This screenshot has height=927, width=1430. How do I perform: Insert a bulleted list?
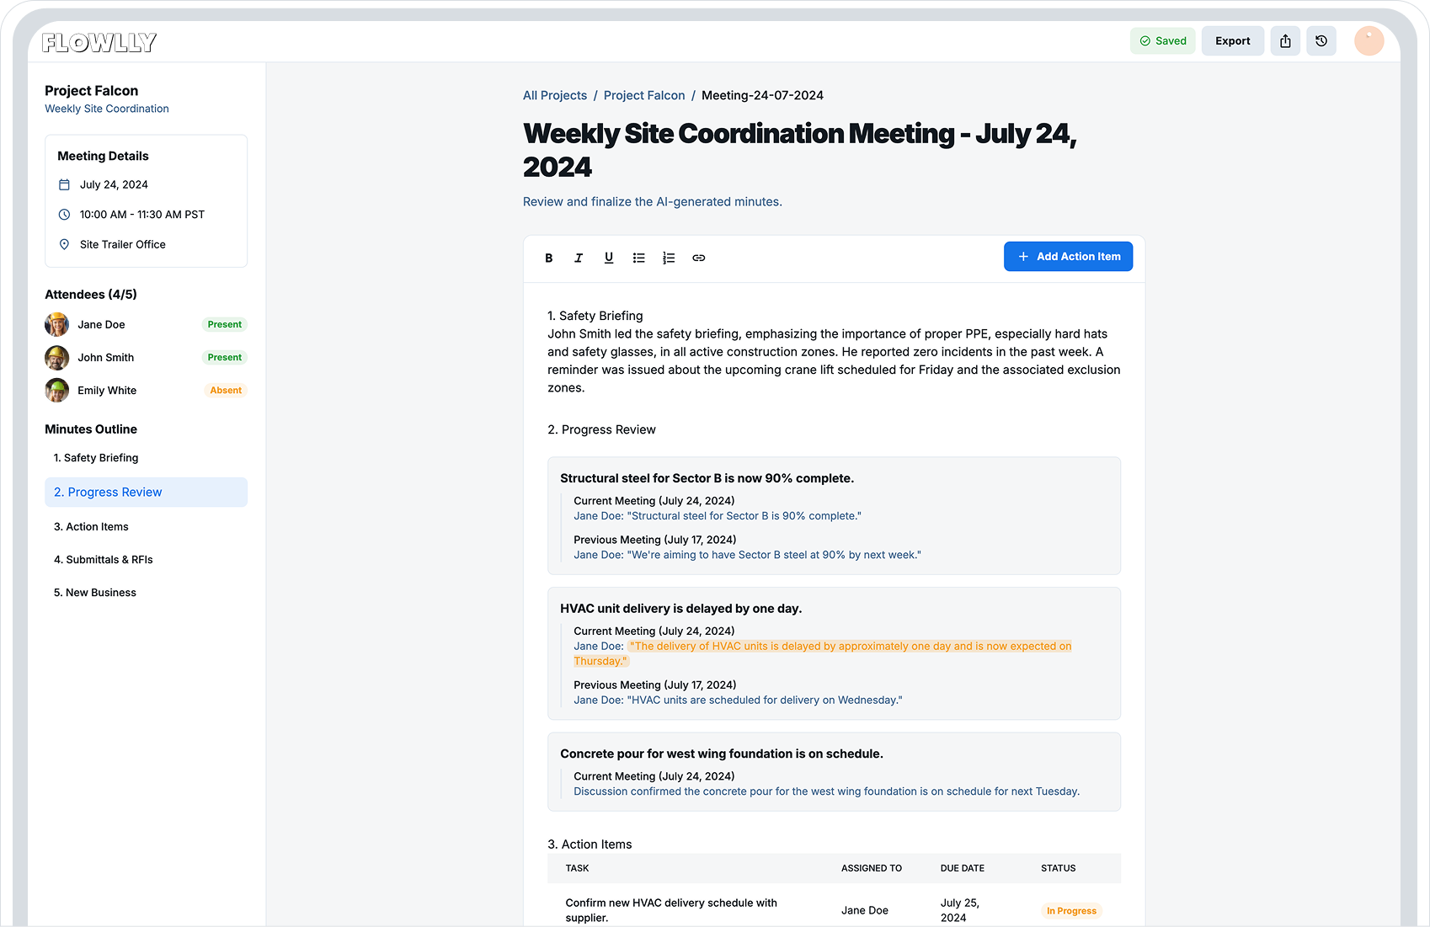tap(639, 258)
